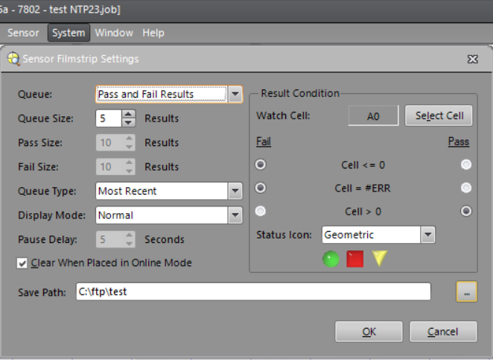Open the Display Mode dropdown
Viewport: 493px width, 360px height.
coord(235,215)
